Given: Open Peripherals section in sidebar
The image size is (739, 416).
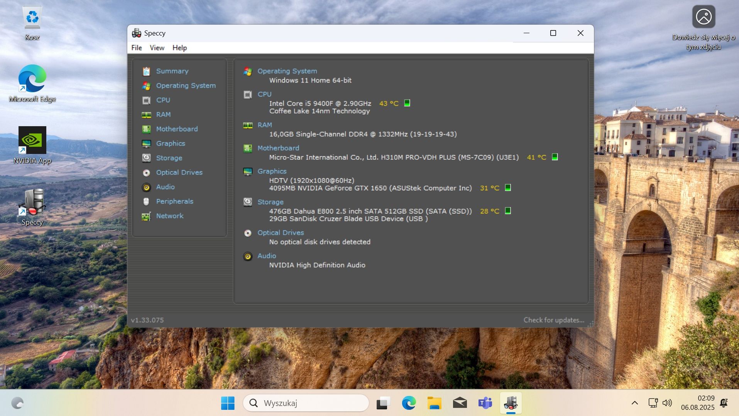Looking at the screenshot, I should [x=174, y=201].
